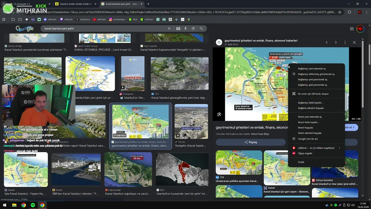Open File Explorer from the taskbar
The image size is (371, 209).
pyautogui.click(x=14, y=205)
